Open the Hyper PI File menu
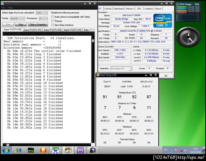This screenshot has width=206, height=161. [3, 8]
